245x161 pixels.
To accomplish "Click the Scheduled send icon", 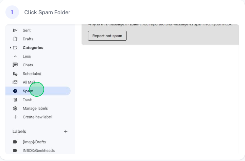I will [15, 74].
